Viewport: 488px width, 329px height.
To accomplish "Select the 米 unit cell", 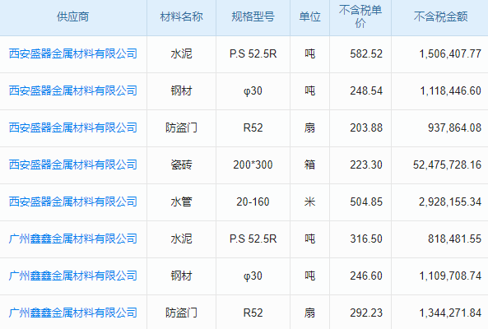I will click(x=309, y=202).
